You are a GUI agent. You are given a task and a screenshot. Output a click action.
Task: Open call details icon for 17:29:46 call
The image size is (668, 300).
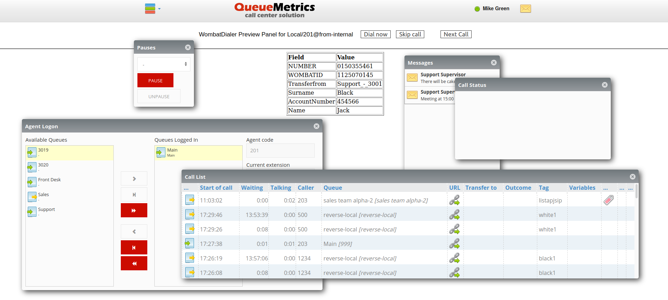click(190, 214)
